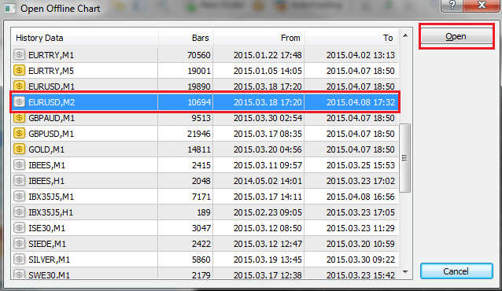Click From date 2015.03.19 13:45

tap(268, 260)
